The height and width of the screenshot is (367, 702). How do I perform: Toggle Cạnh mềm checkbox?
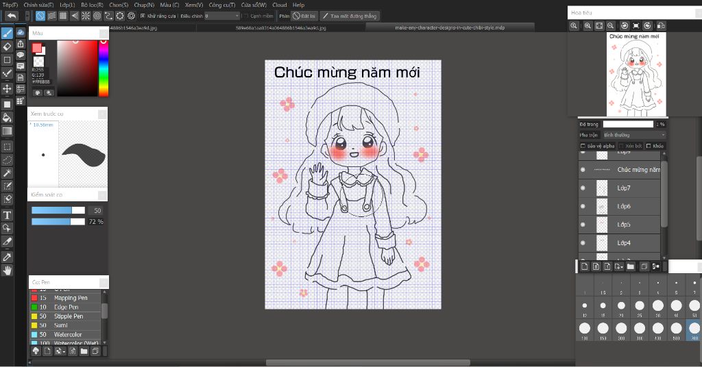pyautogui.click(x=245, y=16)
